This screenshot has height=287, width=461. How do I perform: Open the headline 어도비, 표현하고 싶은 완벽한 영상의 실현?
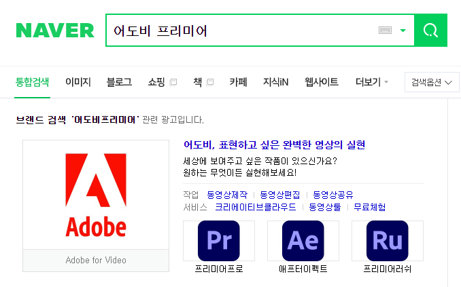click(x=274, y=145)
